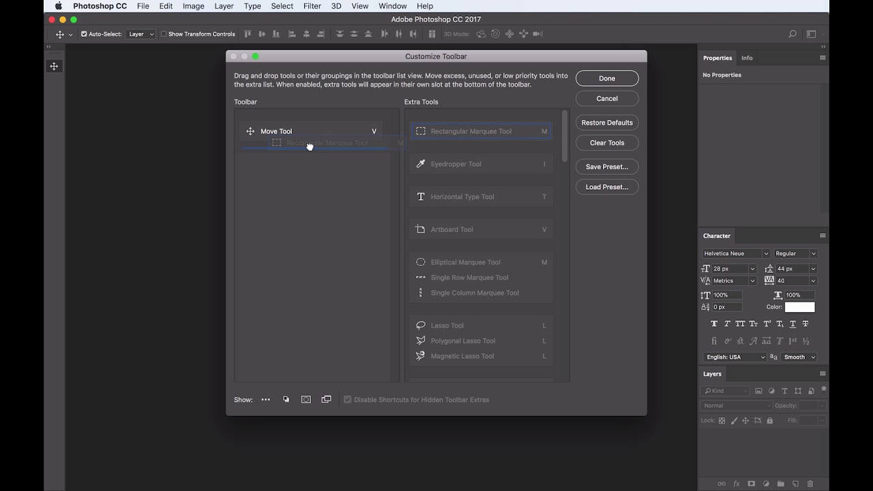Image resolution: width=873 pixels, height=491 pixels.
Task: Open the File menu
Action: click(143, 6)
